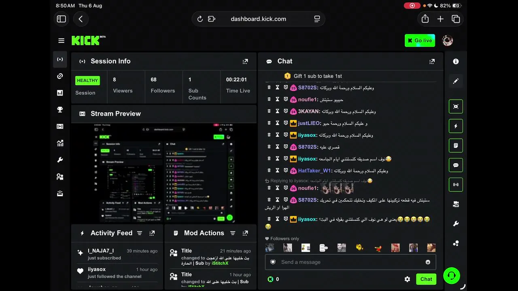Toggle the Chat widget button in right sidebar
518x291 pixels.
tap(456, 165)
